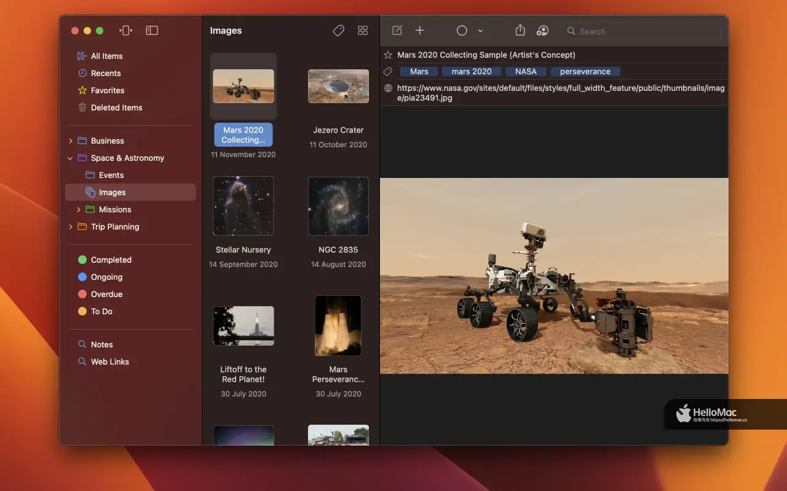Click the tag icon left of Mars tag
Screen dimensions: 787x491
pos(388,72)
